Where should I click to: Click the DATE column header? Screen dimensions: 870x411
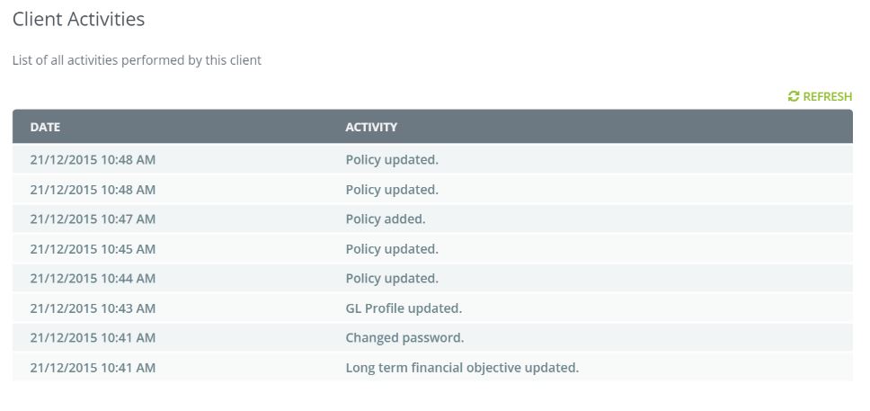click(45, 127)
